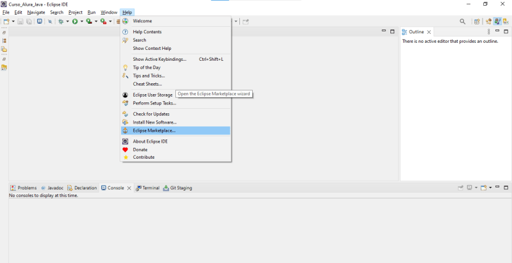
Task: Open the File menu
Action: [6, 12]
